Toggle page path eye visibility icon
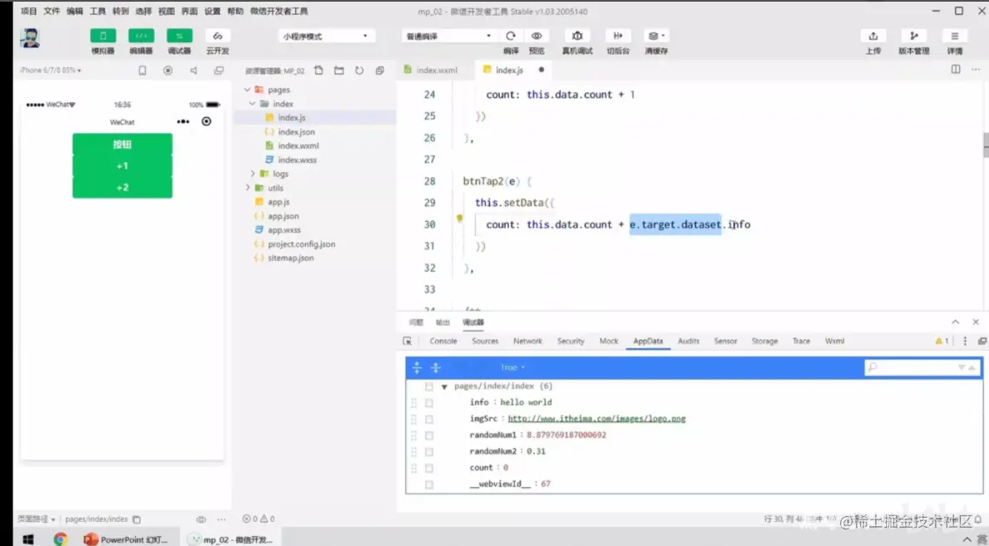Image resolution: width=989 pixels, height=546 pixels. (200, 519)
